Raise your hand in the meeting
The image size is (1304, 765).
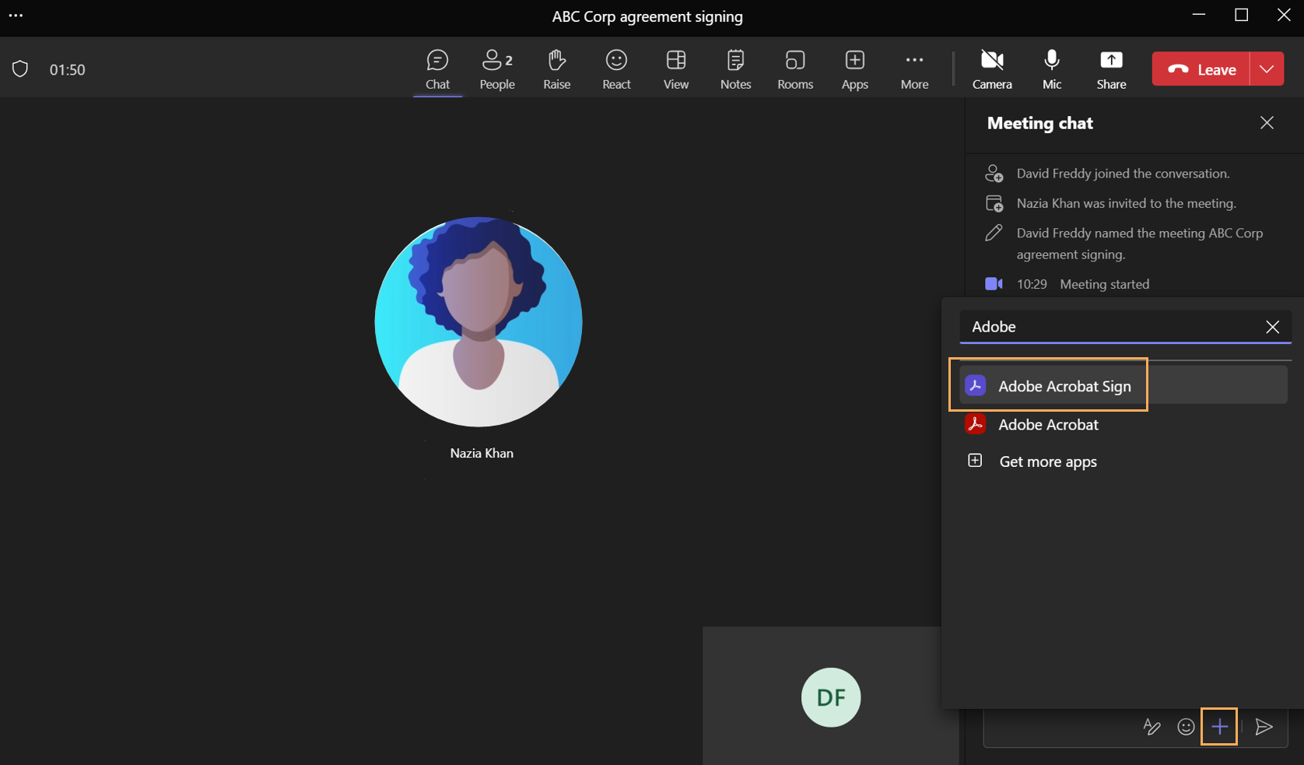click(x=557, y=70)
